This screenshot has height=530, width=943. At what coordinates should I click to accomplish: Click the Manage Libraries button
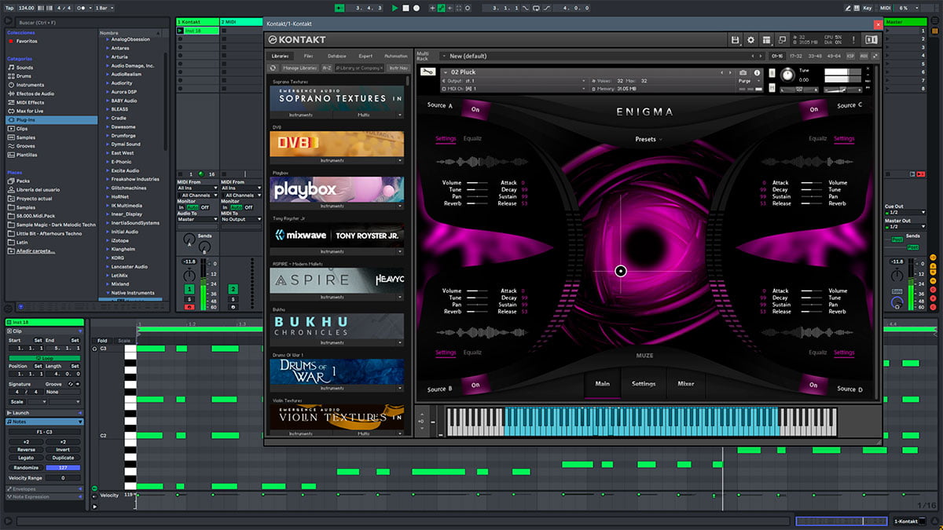tap(299, 68)
